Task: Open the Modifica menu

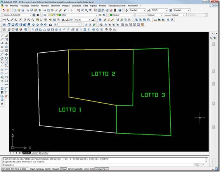Action: click(x=14, y=6)
